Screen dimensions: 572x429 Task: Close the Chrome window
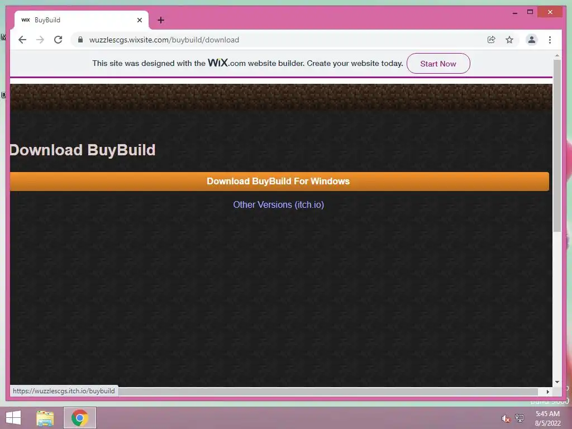pos(550,12)
